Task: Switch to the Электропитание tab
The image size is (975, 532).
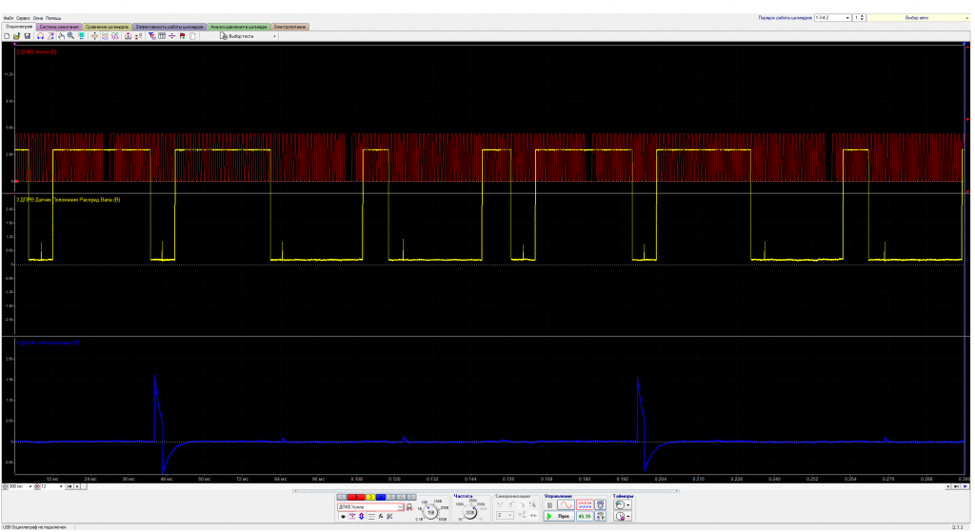Action: click(289, 27)
